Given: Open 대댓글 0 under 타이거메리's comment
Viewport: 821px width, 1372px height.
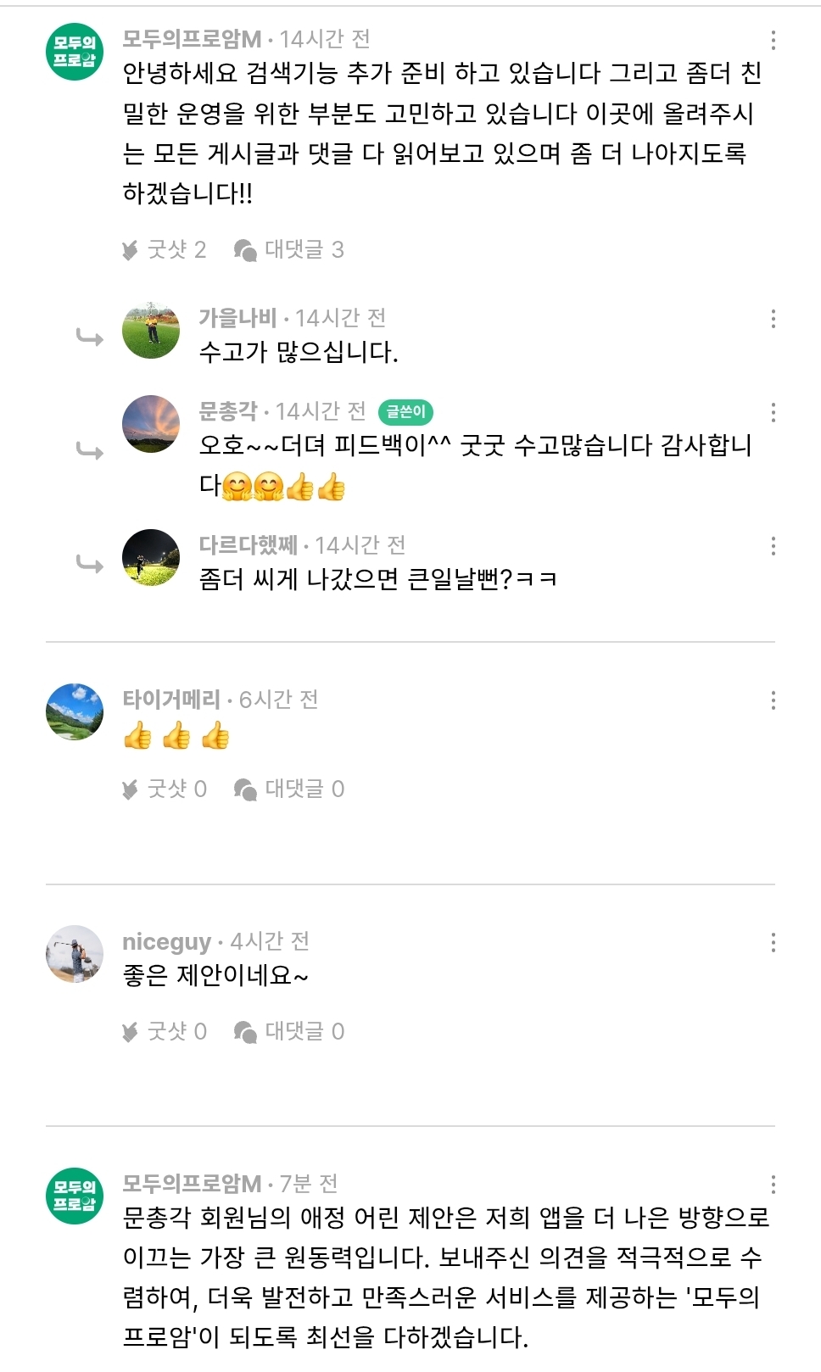Looking at the screenshot, I should [289, 789].
